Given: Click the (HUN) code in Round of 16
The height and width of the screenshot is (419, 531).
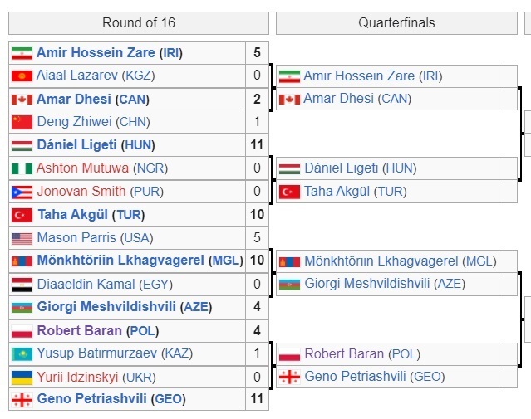Looking at the screenshot, I should [x=140, y=145].
